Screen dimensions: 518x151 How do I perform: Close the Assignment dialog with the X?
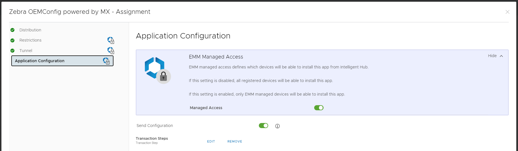(507, 12)
